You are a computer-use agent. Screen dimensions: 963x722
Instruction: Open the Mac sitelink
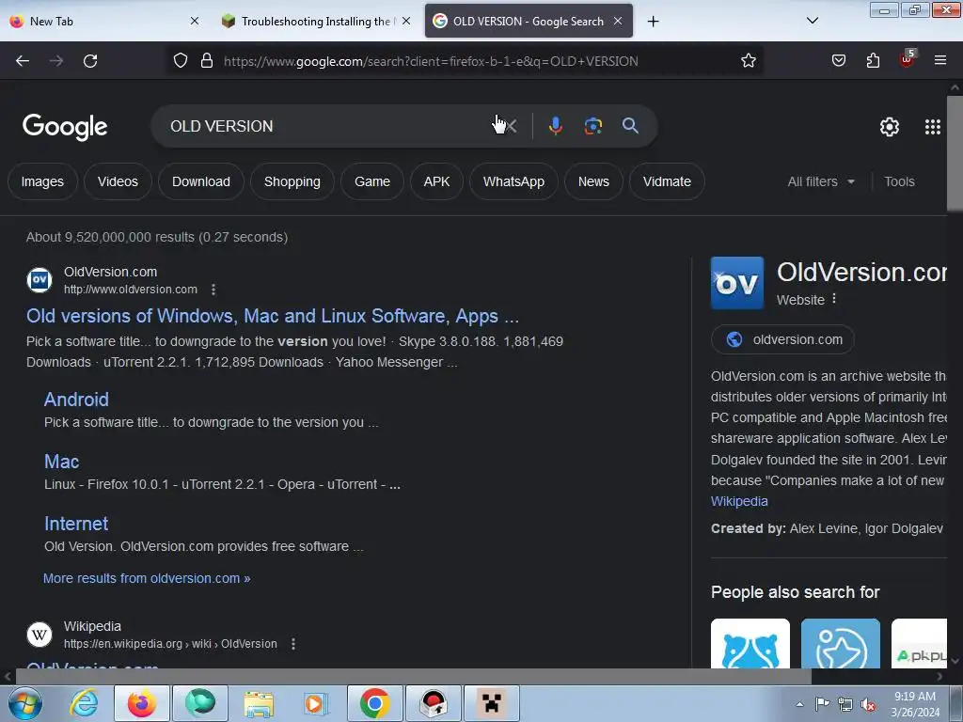(x=61, y=461)
